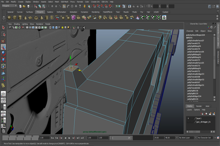Click the polygon sphere shelf icon

coord(9,18)
